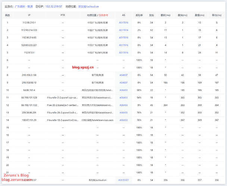
Task: Open AS17816 link for IP 112.97.0.1
Action: pos(123,52)
